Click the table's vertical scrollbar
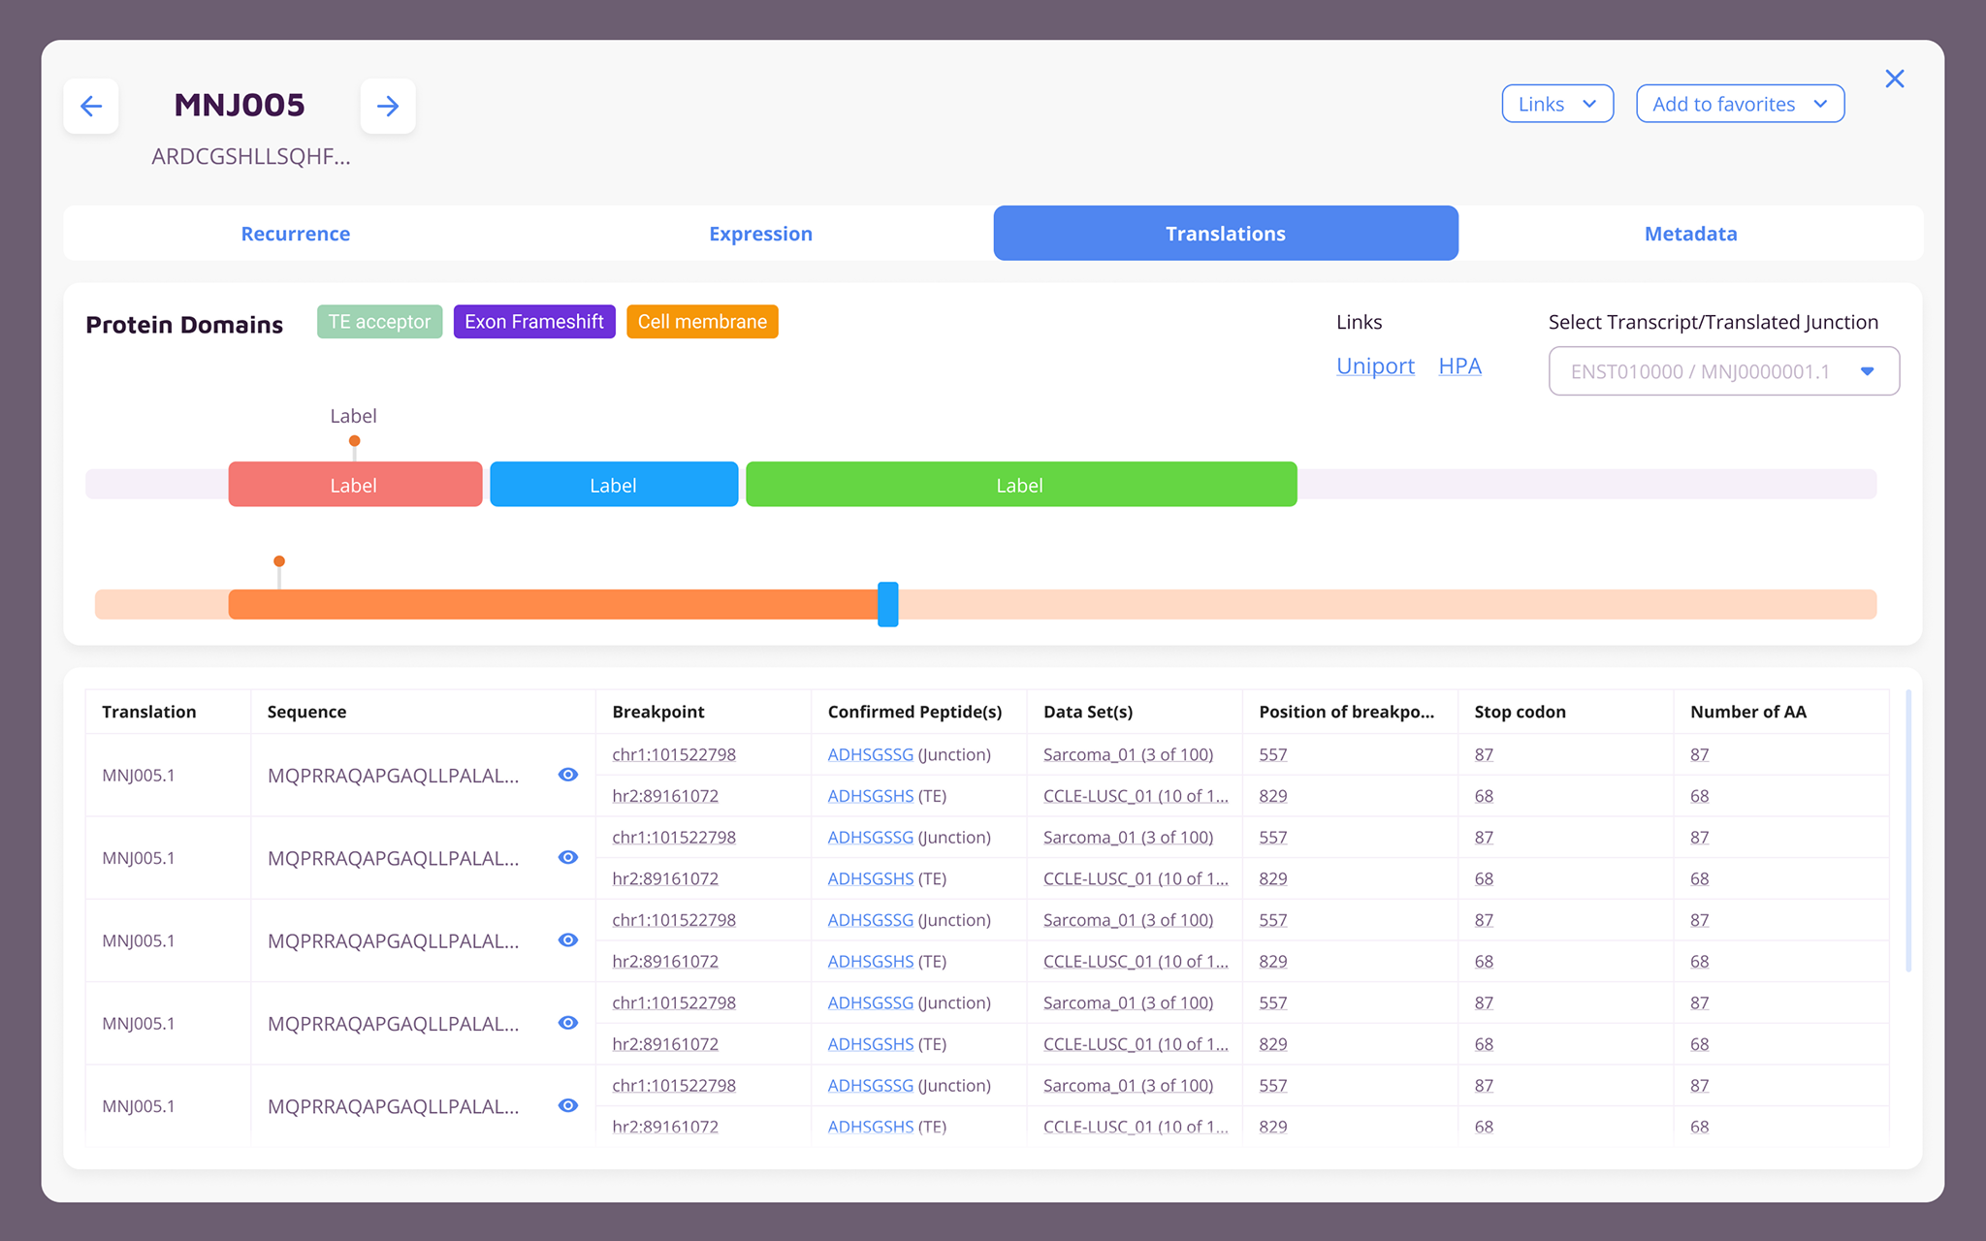Image resolution: width=1986 pixels, height=1241 pixels. 1907,830
